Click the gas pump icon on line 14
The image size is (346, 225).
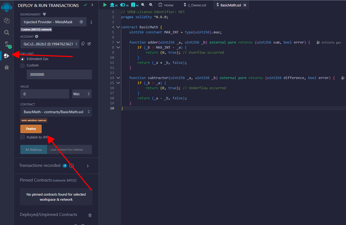click(343, 78)
